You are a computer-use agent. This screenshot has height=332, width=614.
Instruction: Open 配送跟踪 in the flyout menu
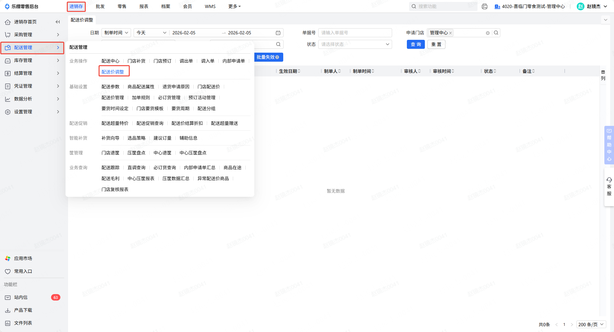tap(110, 168)
